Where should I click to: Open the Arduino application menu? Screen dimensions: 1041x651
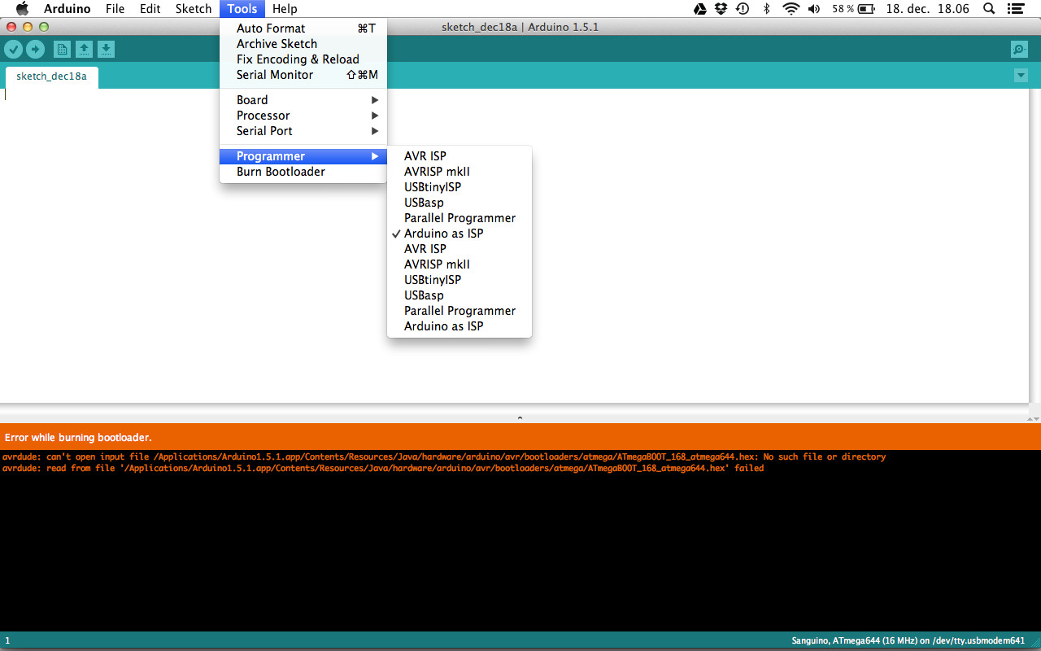click(x=68, y=9)
